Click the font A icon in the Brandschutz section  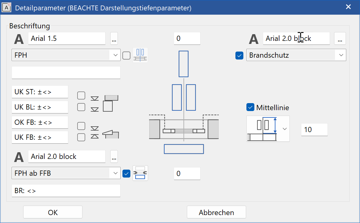[x=254, y=39]
